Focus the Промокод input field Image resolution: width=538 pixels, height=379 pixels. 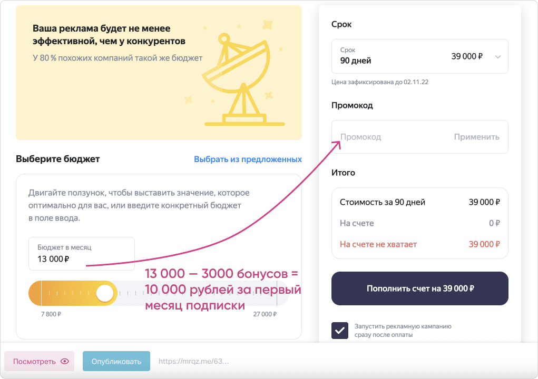[390, 137]
